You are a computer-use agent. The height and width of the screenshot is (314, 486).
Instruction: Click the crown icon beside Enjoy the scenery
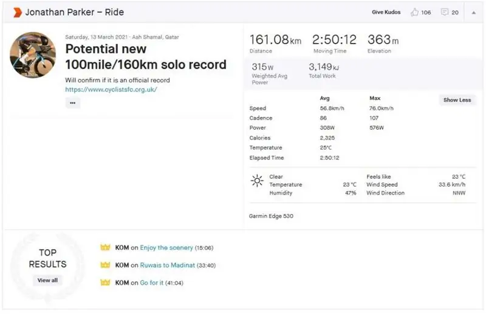click(x=106, y=248)
